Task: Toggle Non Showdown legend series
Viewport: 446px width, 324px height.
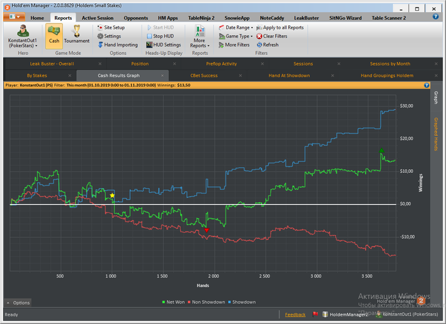Action: pyautogui.click(x=206, y=302)
